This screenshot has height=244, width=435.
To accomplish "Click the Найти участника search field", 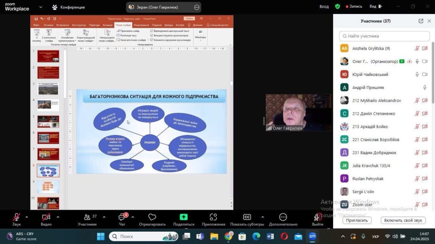I will pyautogui.click(x=384, y=36).
